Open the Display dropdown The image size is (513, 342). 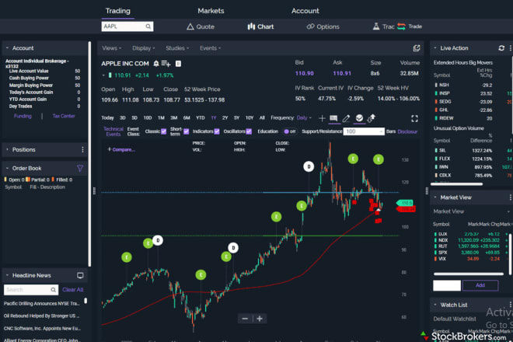coord(143,48)
